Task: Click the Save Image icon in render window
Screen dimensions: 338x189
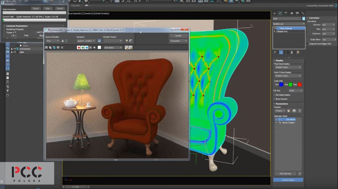Action: [x=46, y=48]
